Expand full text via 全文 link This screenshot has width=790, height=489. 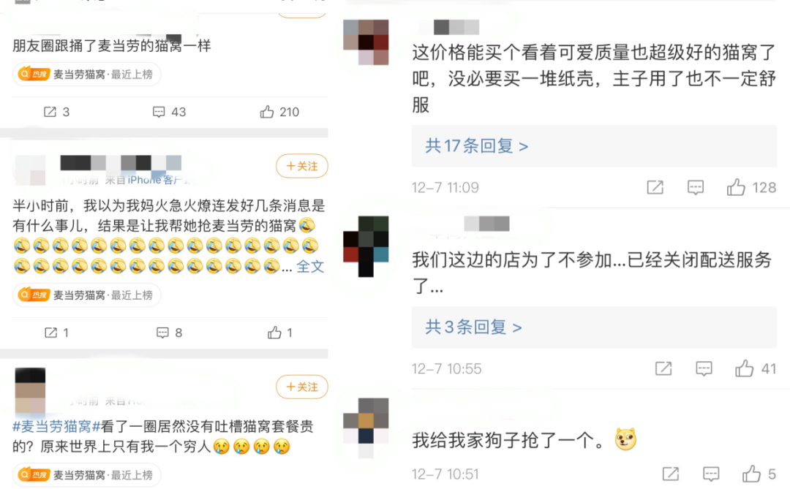tap(310, 266)
